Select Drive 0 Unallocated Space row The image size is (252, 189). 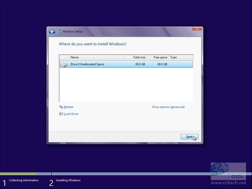point(126,64)
